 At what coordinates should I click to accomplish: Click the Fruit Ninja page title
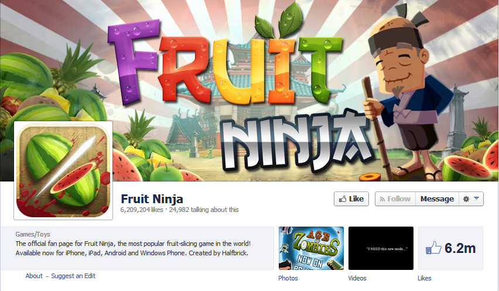(152, 198)
